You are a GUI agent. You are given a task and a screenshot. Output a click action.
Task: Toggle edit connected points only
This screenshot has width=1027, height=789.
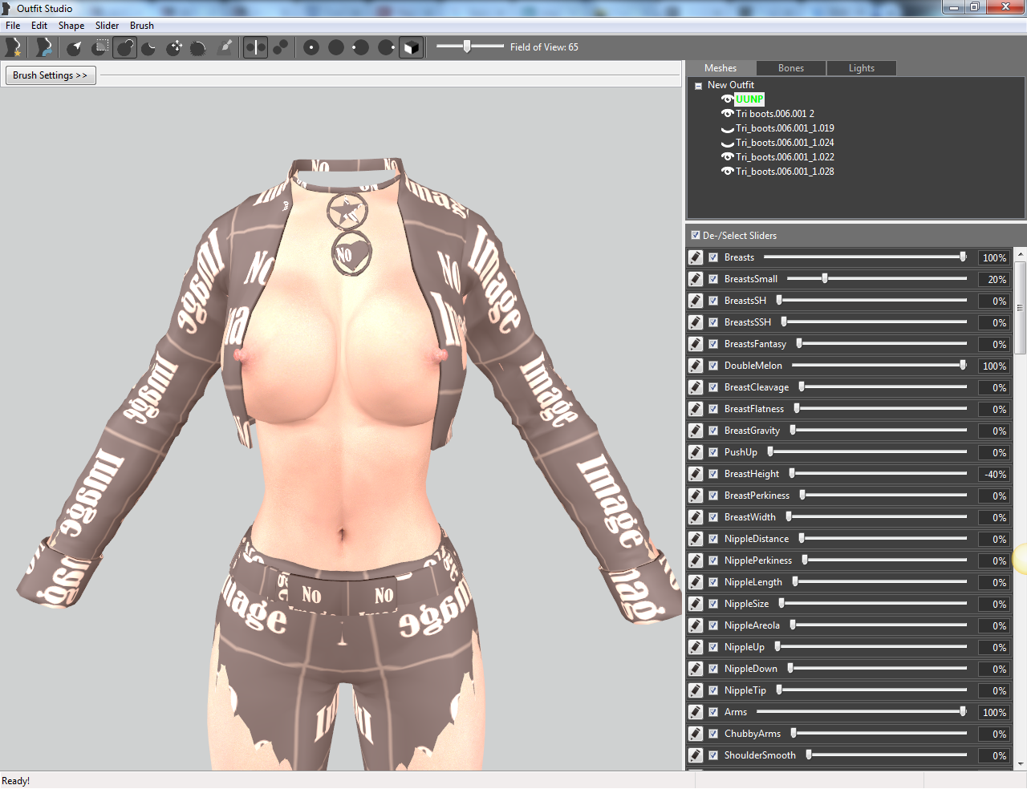280,47
